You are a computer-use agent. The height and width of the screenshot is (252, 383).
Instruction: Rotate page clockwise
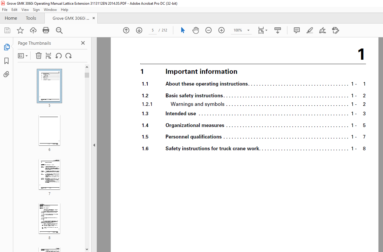tap(69, 56)
